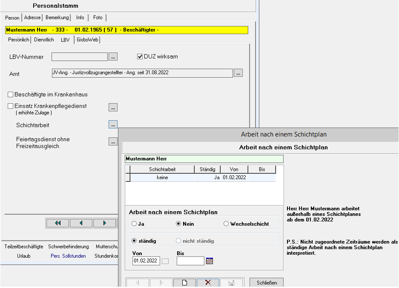Open the calendar picker beside the Bis field
This screenshot has width=399, height=288.
209,261
